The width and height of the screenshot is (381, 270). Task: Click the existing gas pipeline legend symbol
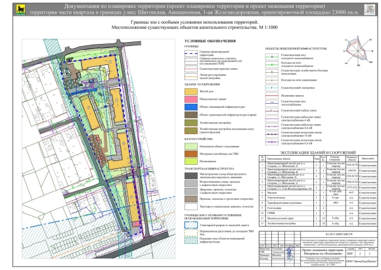271,88
